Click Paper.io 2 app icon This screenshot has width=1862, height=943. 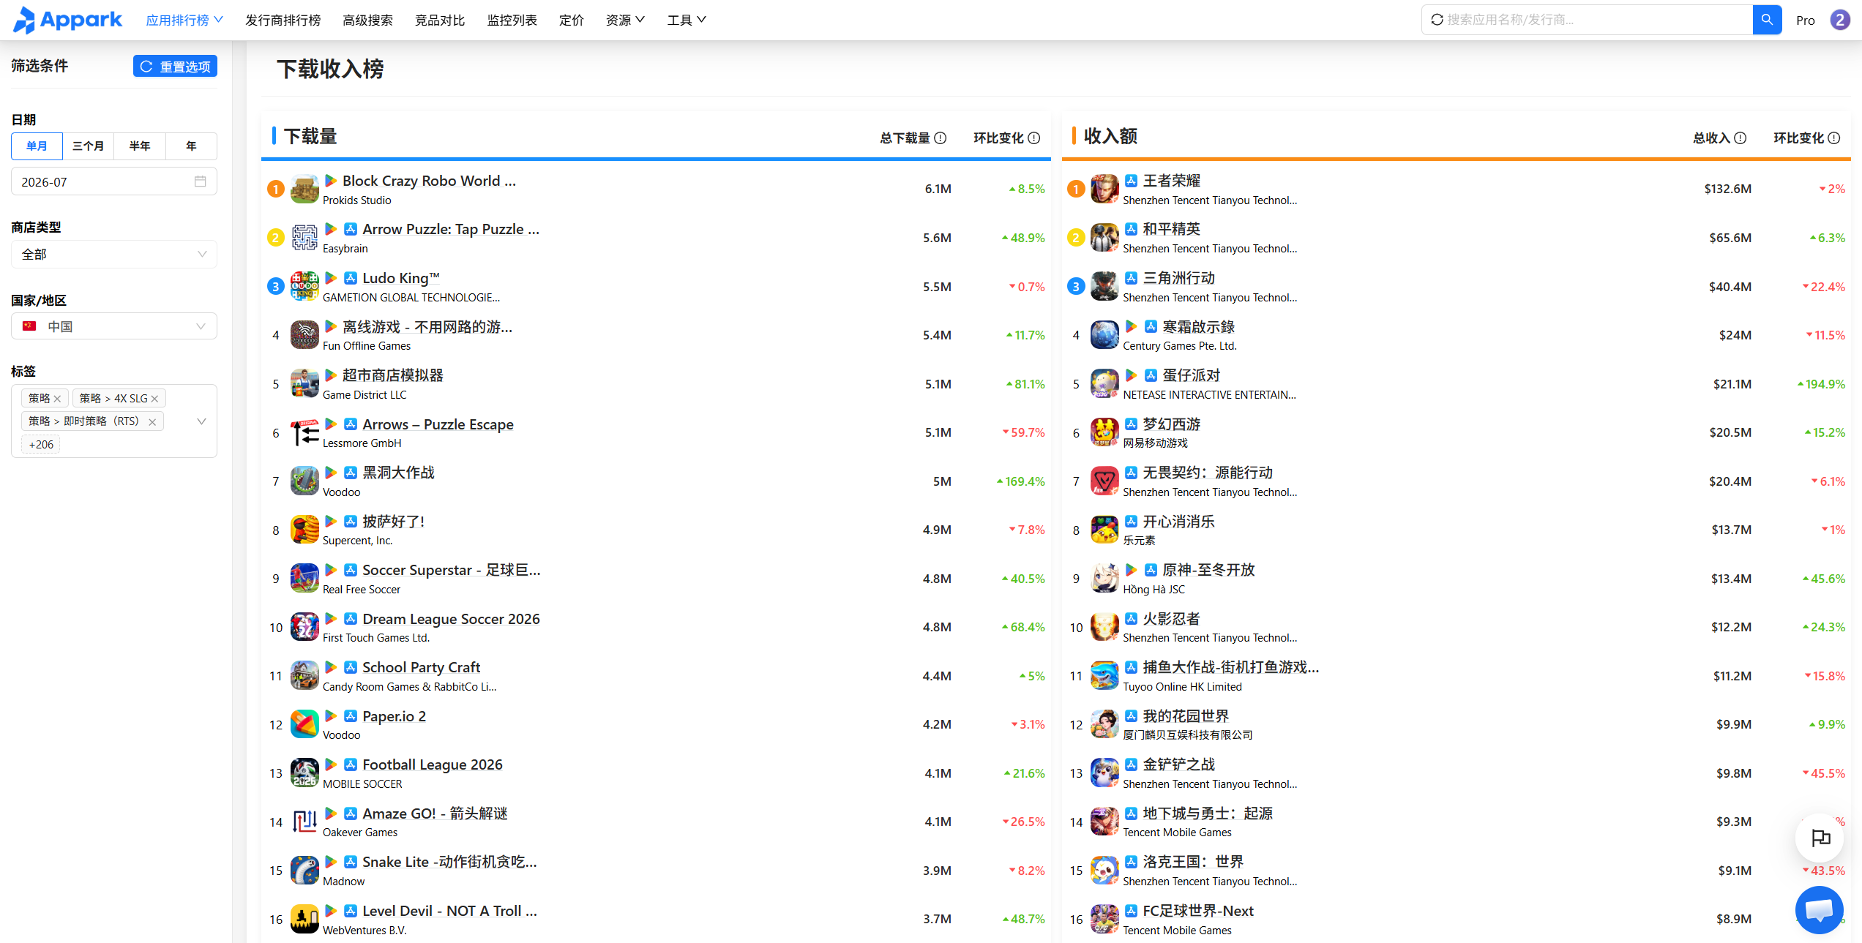tap(304, 724)
